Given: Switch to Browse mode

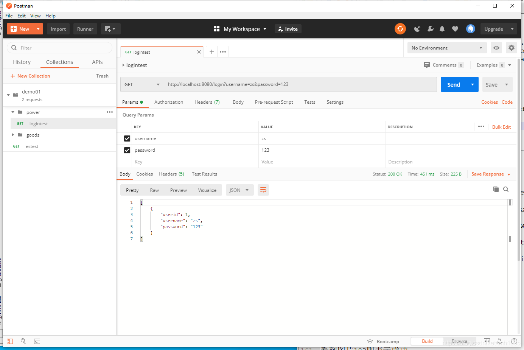Looking at the screenshot, I should [x=459, y=341].
